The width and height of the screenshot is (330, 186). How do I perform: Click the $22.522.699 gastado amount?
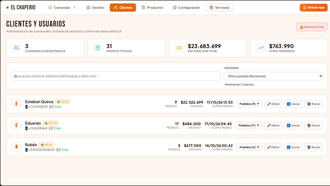(x=192, y=102)
